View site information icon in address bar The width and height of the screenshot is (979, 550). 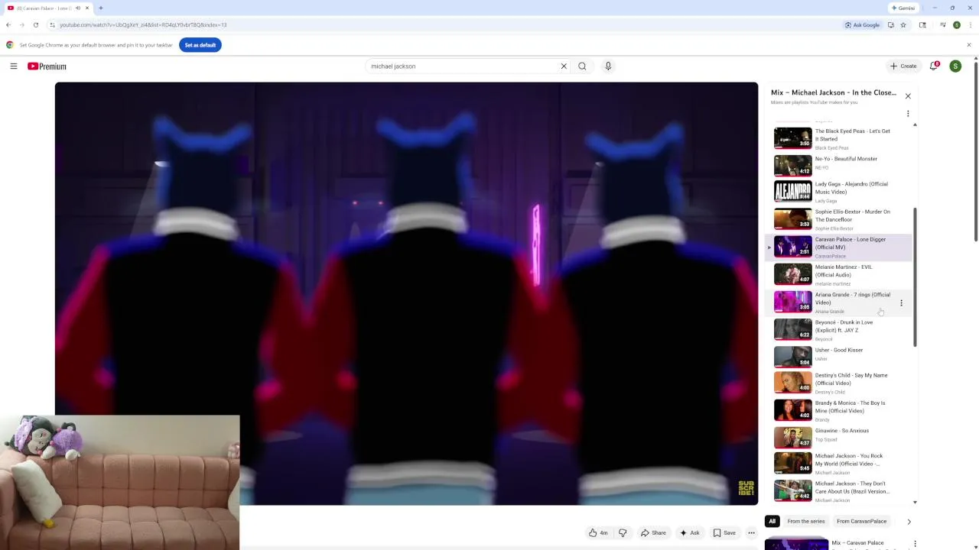(52, 25)
